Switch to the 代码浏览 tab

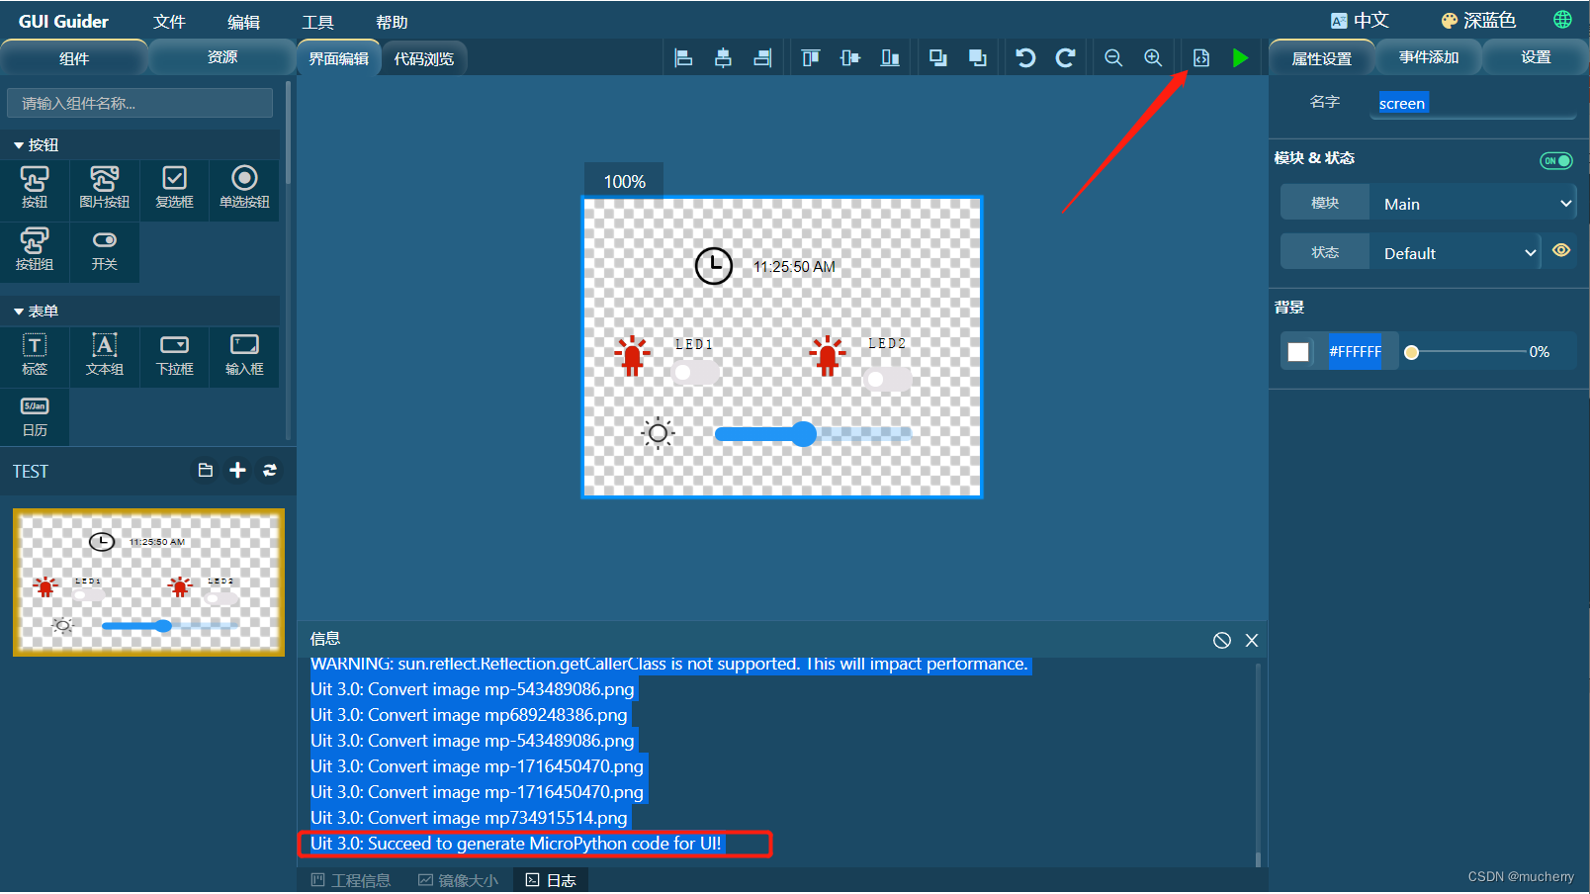[x=424, y=58]
